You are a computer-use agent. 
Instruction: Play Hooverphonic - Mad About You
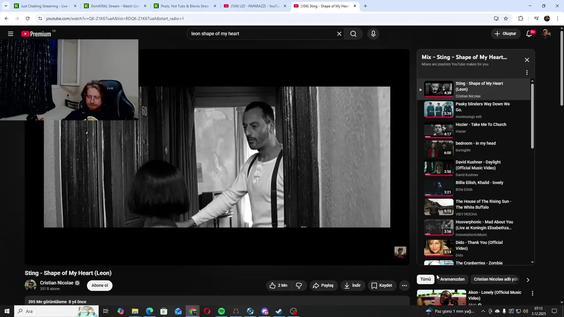click(x=474, y=228)
